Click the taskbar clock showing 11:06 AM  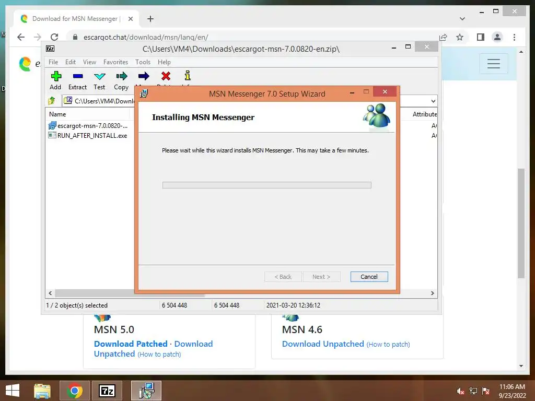click(512, 387)
